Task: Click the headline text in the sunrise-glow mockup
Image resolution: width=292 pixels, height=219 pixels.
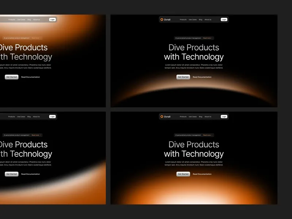Action: (x=194, y=149)
